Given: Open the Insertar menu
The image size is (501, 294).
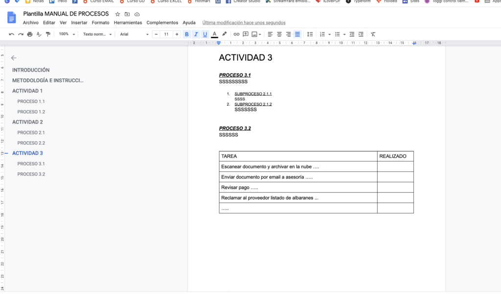Looking at the screenshot, I should pos(79,23).
